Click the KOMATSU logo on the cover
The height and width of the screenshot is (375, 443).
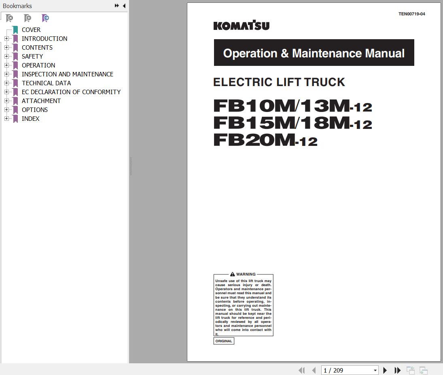242,25
